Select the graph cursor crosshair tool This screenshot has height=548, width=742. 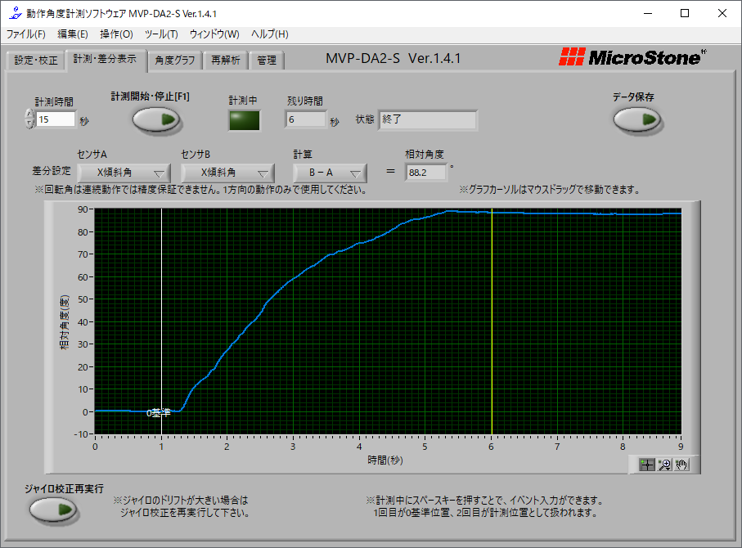coord(647,465)
